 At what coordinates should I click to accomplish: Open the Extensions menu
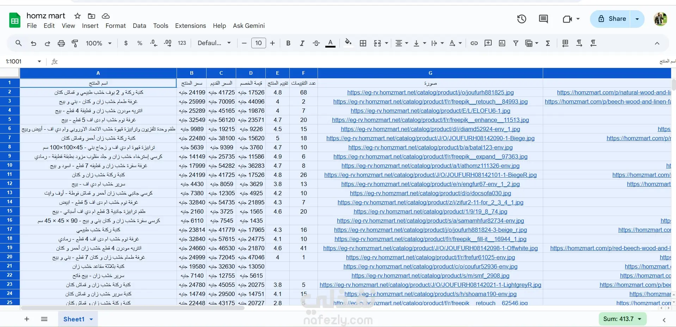pyautogui.click(x=190, y=26)
